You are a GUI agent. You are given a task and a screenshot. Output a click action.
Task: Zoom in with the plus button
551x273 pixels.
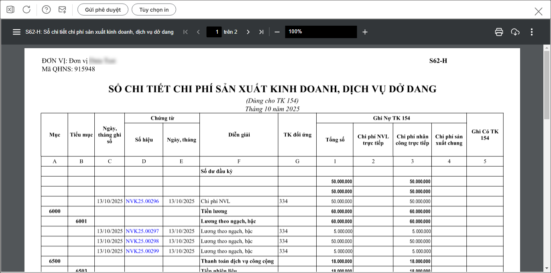[x=365, y=32]
